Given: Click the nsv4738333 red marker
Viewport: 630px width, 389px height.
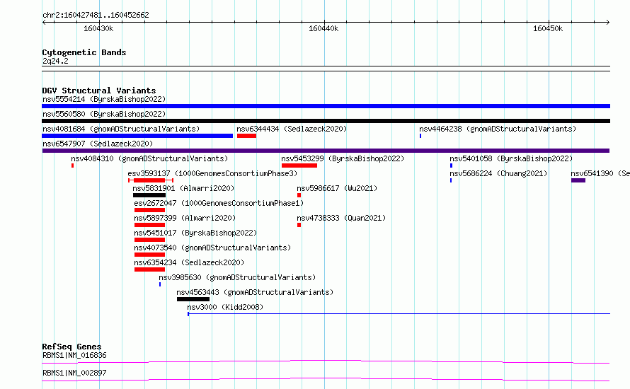Looking at the screenshot, I should pyautogui.click(x=299, y=225).
